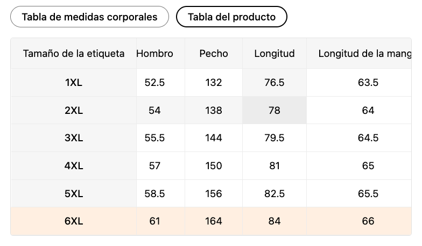Viewport: 422px width, 246px height.
Task: Click the Pecho column header
Action: coord(214,53)
